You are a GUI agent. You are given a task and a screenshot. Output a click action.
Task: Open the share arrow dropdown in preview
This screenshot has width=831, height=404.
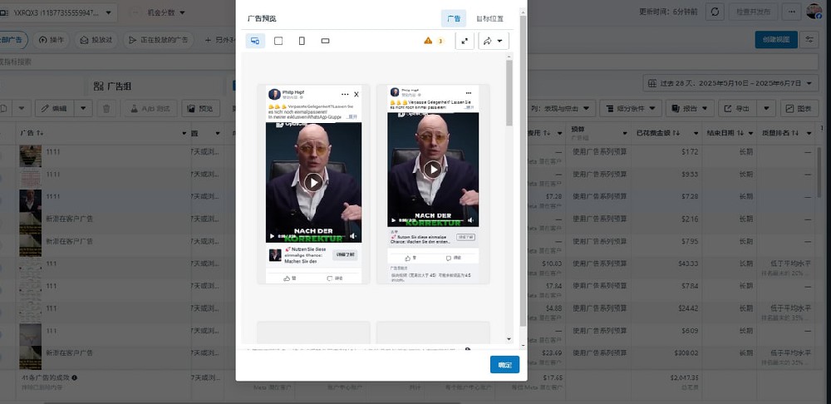(x=494, y=41)
